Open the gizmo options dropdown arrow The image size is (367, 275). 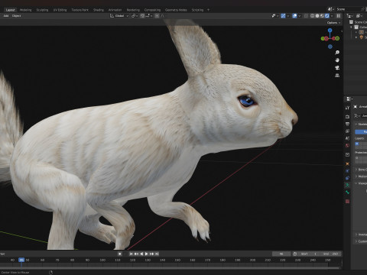click(288, 16)
